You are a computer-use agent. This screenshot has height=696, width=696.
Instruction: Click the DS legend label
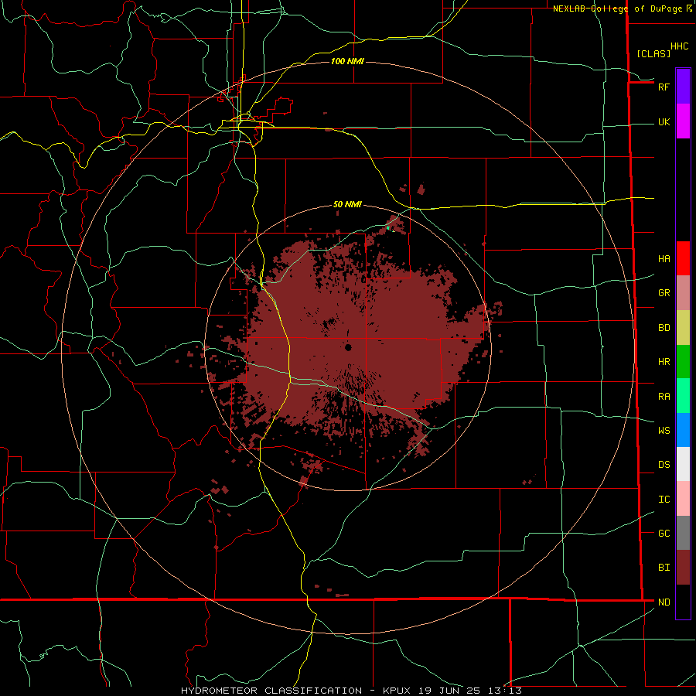tap(664, 464)
